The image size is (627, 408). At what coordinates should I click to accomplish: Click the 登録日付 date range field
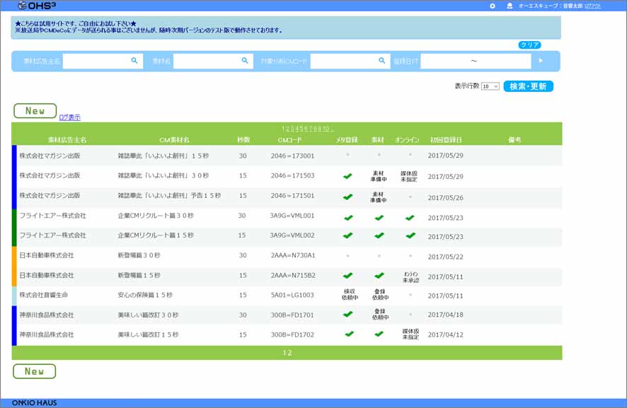pos(476,61)
